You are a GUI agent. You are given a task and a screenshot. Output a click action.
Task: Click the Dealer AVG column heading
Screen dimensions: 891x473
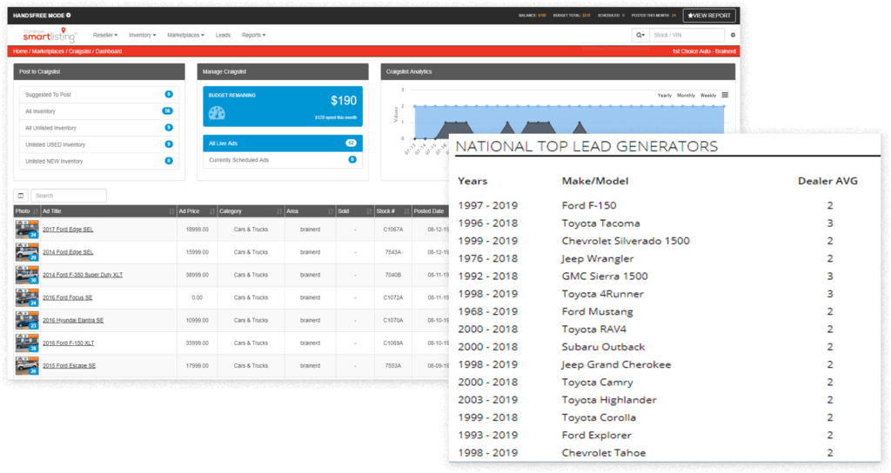(x=827, y=181)
